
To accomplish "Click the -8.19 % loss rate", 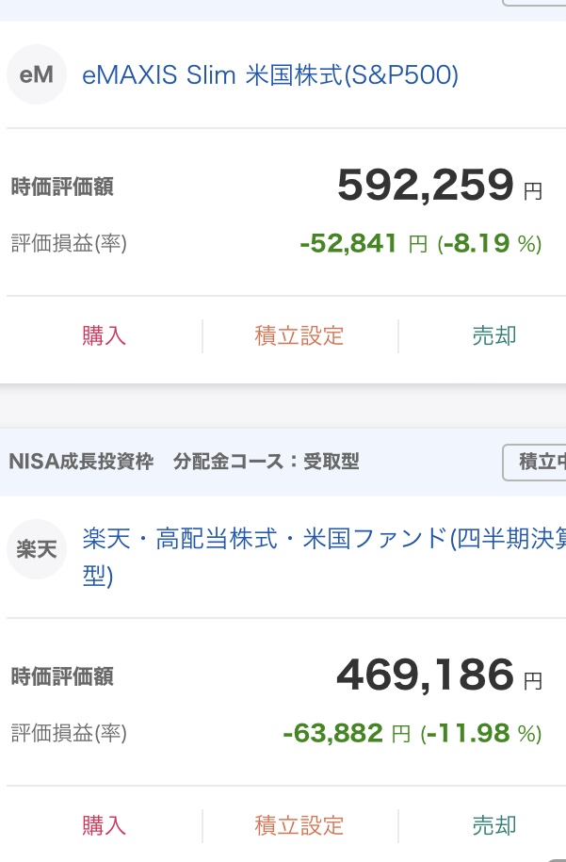I will [490, 244].
